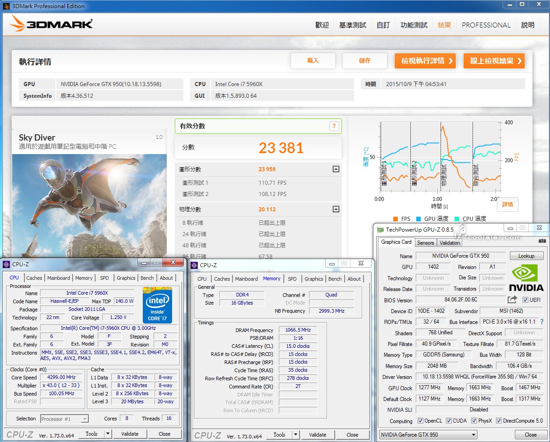The image size is (550, 442).
Task: Click the 圖形測試 1 row 110.71 FPS
Action: click(259, 183)
